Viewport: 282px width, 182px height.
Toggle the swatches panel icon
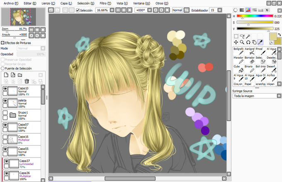261,10
